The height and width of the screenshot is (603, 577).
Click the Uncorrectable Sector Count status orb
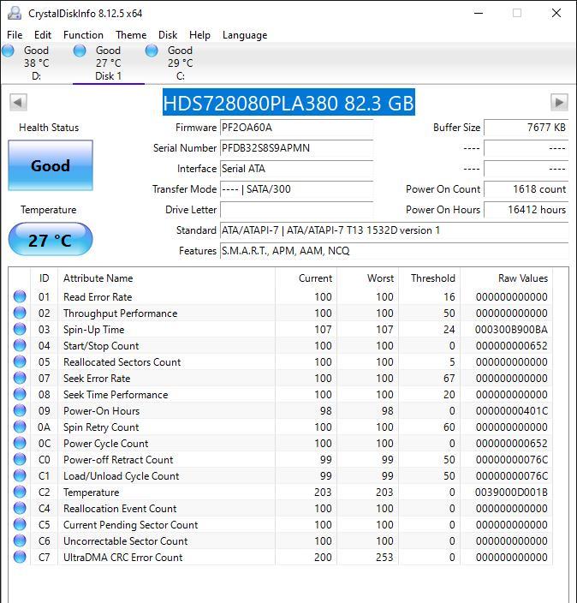(20, 540)
